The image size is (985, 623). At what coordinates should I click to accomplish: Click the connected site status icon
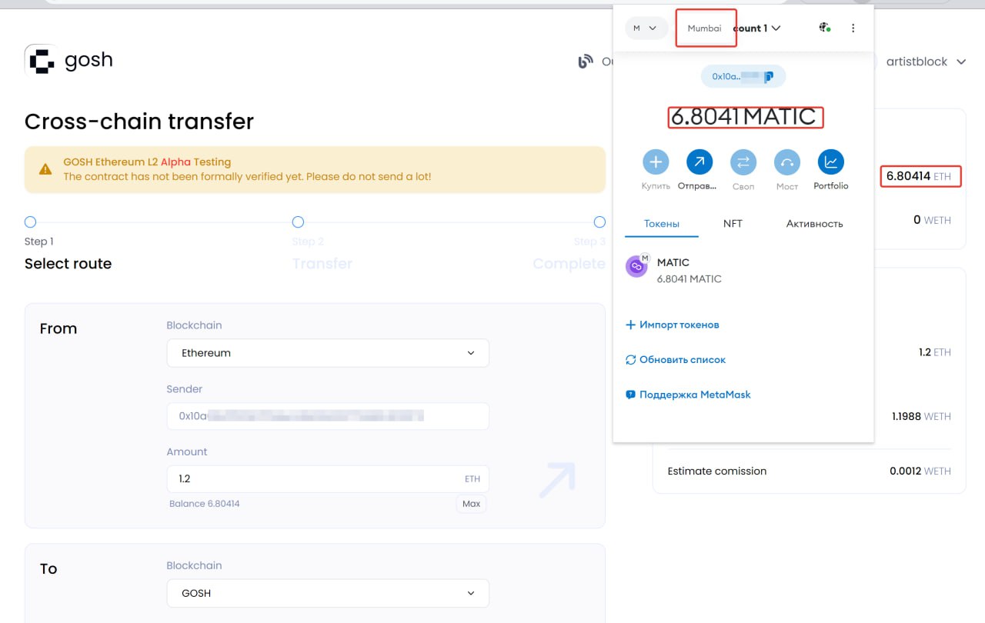[824, 28]
